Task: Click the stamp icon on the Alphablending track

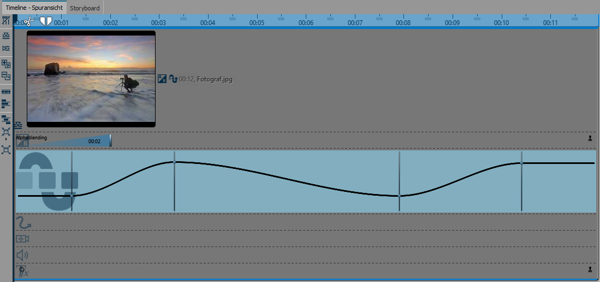Action: [x=590, y=138]
